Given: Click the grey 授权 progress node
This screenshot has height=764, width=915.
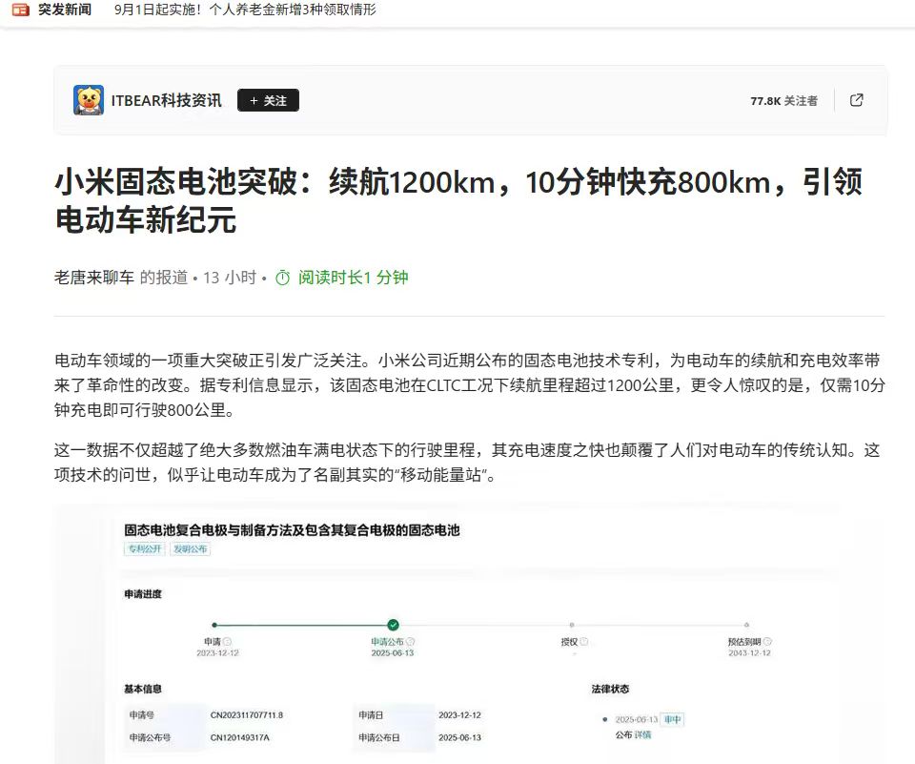Looking at the screenshot, I should click(x=572, y=625).
